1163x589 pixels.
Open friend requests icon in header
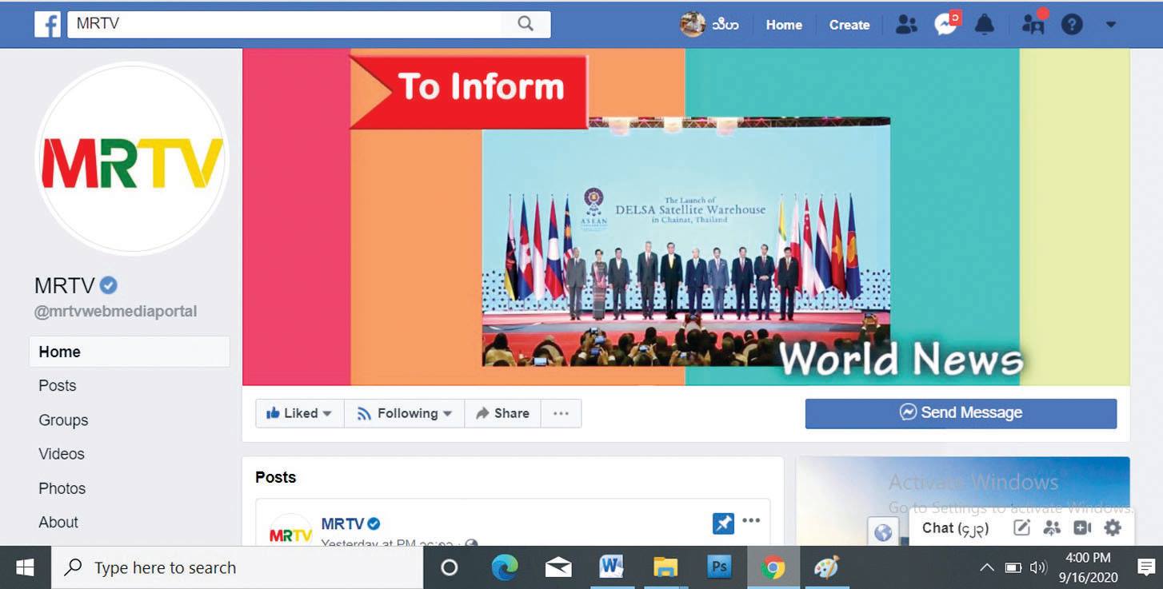point(906,25)
